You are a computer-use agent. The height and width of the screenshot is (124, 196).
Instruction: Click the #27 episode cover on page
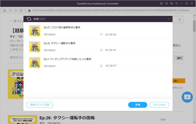pyautogui.click(x=16, y=84)
